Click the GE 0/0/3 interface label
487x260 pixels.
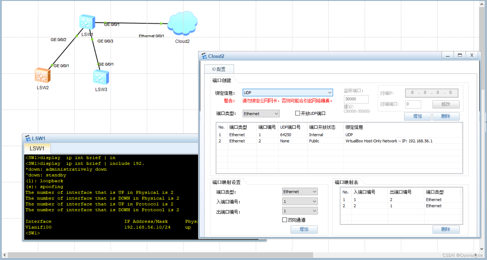pyautogui.click(x=105, y=41)
